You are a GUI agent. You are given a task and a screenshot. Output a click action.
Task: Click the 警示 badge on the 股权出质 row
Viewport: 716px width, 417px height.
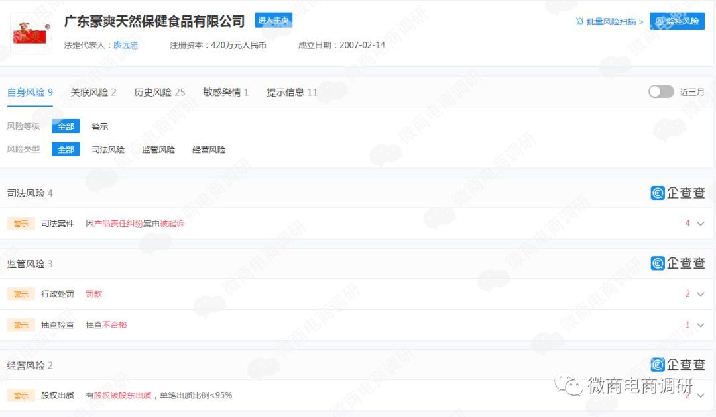click(21, 395)
